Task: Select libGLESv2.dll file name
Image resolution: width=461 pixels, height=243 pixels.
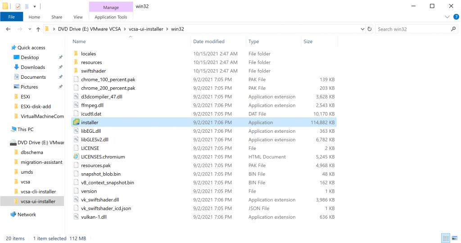Action: 95,139
